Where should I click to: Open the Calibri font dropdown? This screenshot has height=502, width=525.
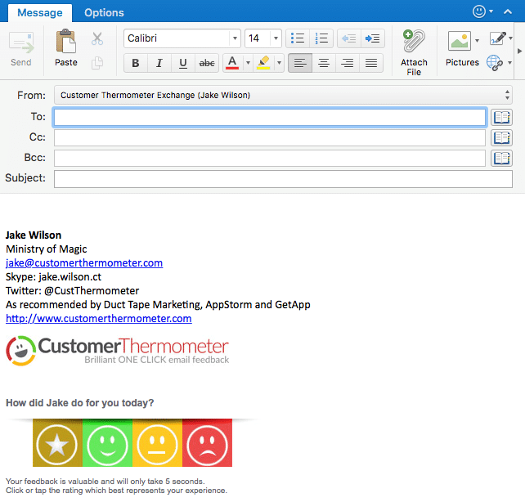[235, 38]
